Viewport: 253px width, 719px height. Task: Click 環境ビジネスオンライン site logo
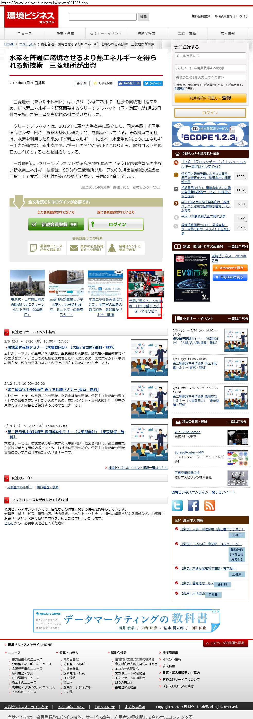coord(31,17)
